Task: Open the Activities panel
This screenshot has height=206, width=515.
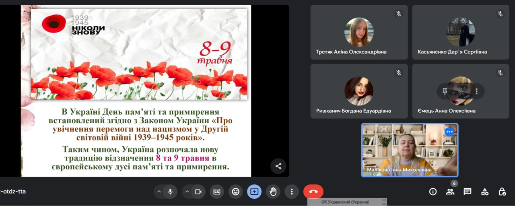Action: pos(485,192)
